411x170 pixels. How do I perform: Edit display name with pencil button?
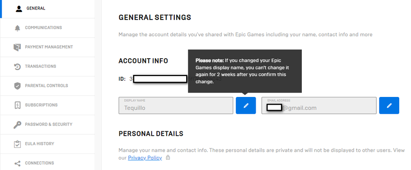[246, 106]
